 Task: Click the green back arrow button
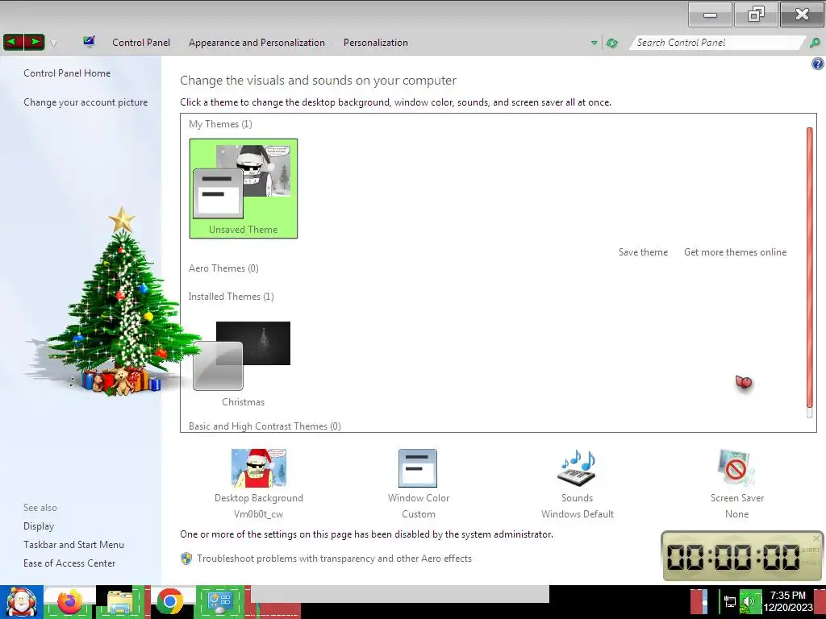pyautogui.click(x=13, y=42)
